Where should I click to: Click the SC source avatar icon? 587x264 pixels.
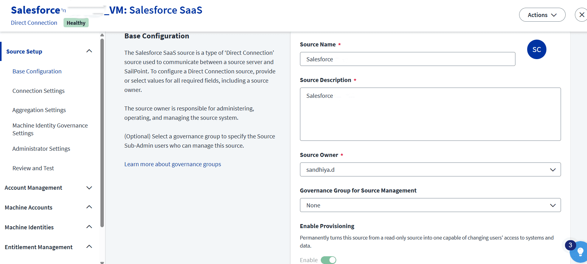(536, 50)
